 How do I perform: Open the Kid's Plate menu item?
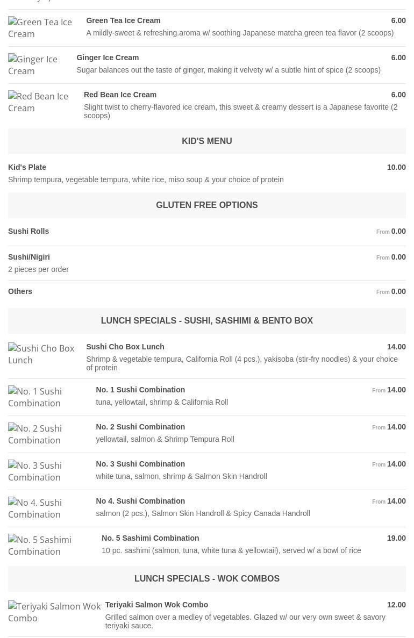click(27, 167)
